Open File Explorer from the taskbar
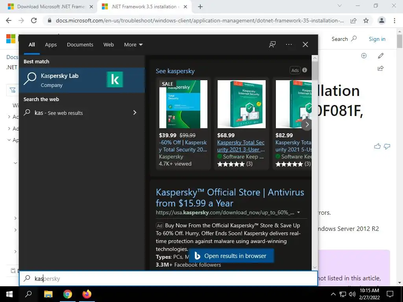Viewport: 403px width, 302px height. coord(48,294)
